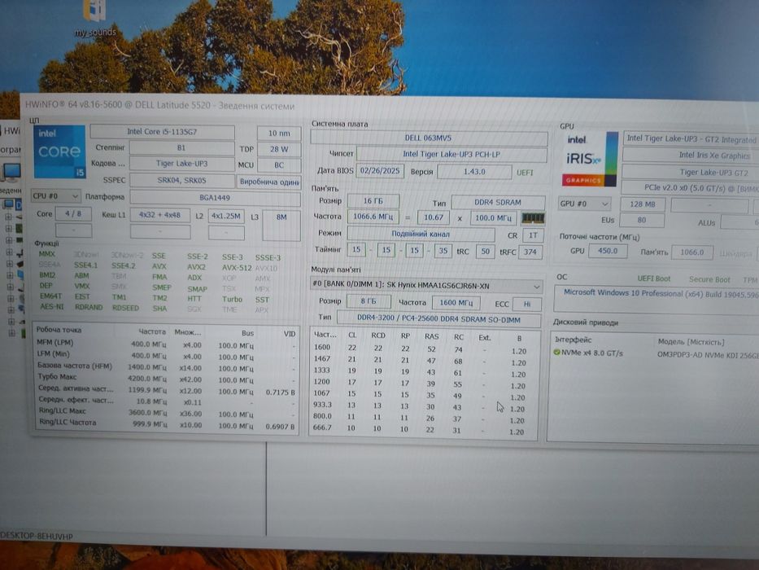Open the GPU #0 selector dropdown

pyautogui.click(x=584, y=204)
